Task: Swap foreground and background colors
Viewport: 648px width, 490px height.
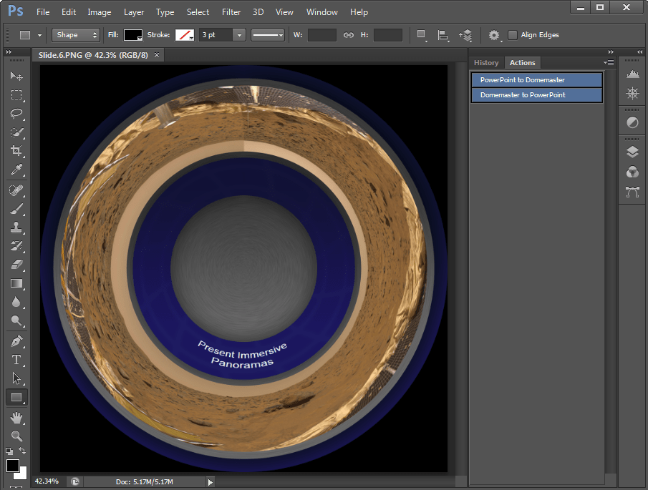Action: (22, 451)
